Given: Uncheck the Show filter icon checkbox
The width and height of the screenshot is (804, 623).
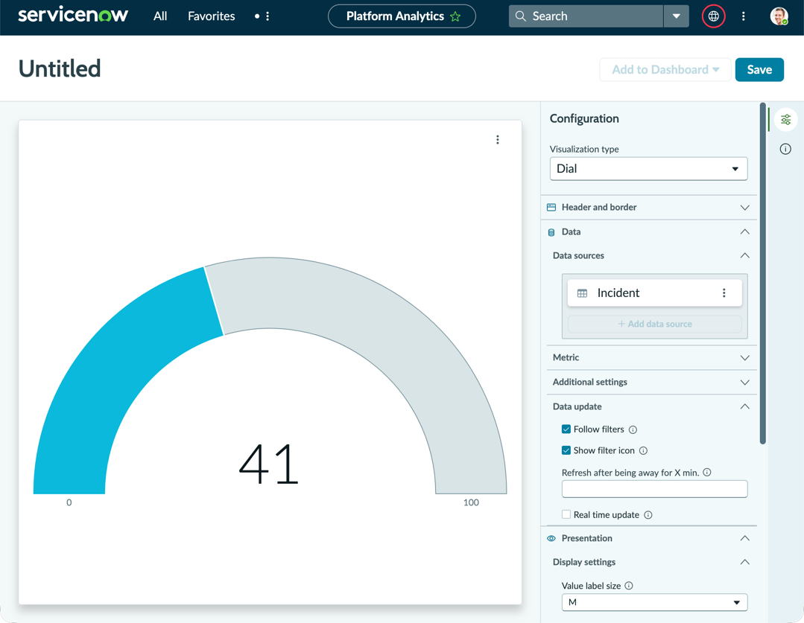Looking at the screenshot, I should click(x=566, y=450).
